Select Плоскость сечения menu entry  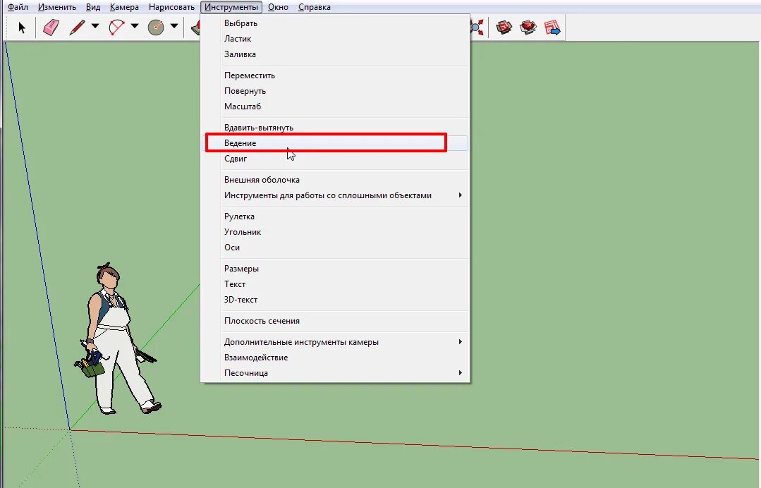(335, 321)
